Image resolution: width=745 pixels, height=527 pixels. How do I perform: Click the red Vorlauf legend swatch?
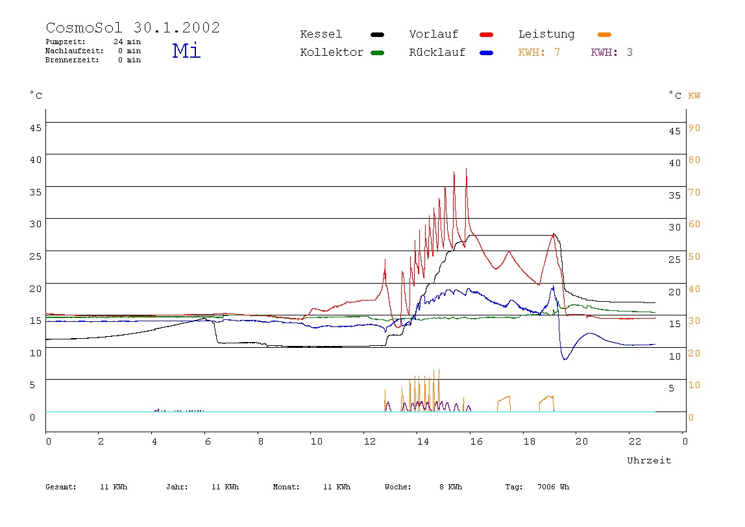point(487,34)
